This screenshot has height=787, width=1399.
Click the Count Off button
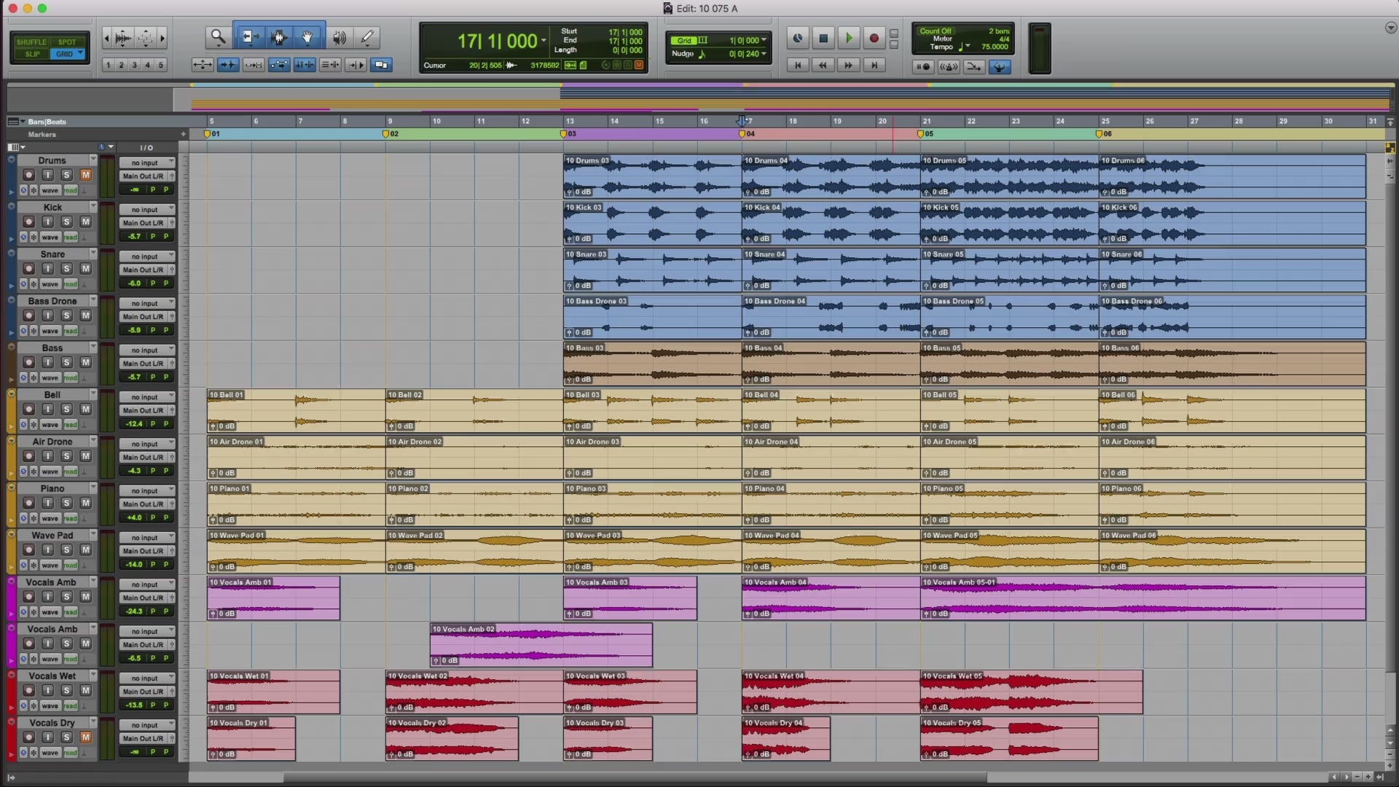coord(935,31)
